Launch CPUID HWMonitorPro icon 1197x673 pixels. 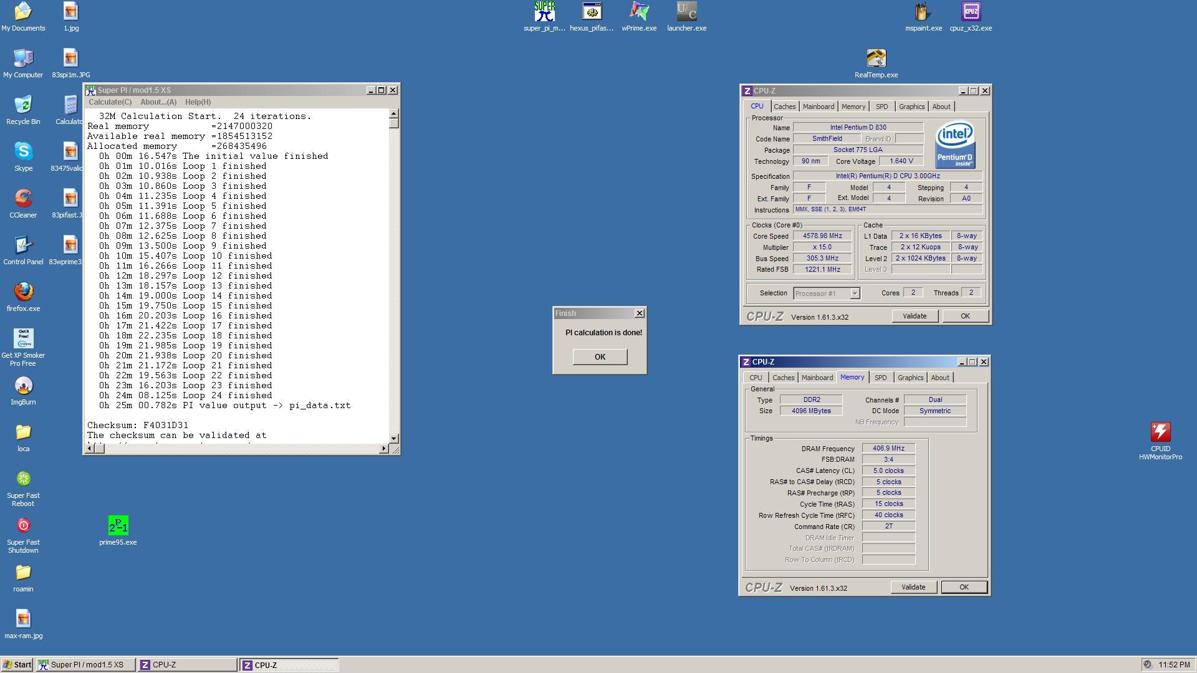point(1160,441)
